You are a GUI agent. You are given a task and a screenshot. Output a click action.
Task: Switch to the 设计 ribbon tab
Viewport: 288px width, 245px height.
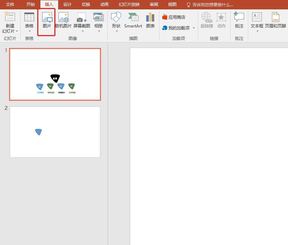pos(67,5)
